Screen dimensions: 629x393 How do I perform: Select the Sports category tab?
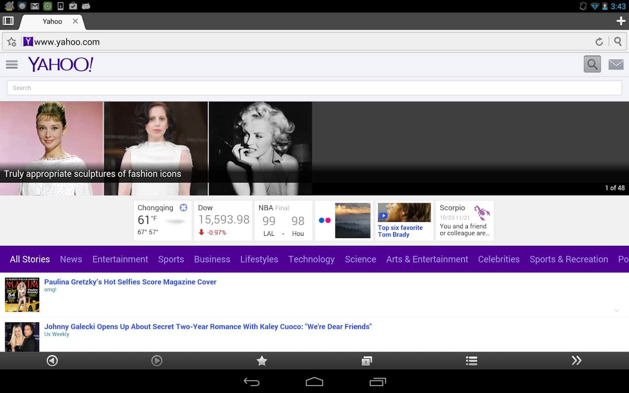[171, 259]
